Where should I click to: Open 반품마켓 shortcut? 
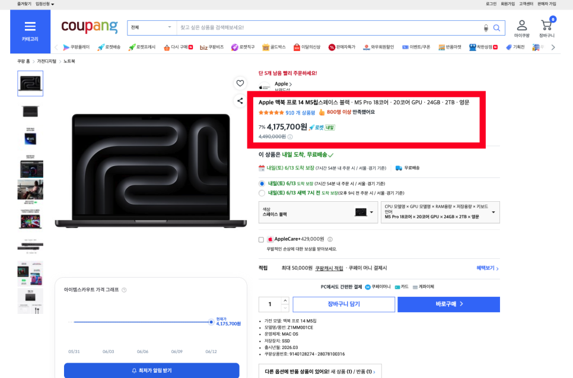pyautogui.click(x=450, y=47)
